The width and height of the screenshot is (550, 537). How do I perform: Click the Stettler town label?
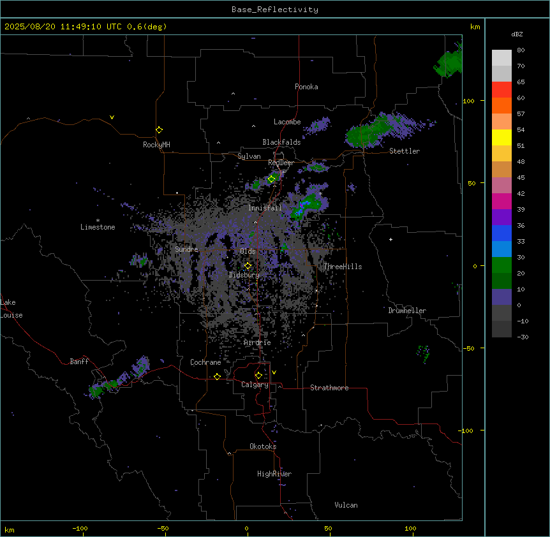[x=404, y=151]
